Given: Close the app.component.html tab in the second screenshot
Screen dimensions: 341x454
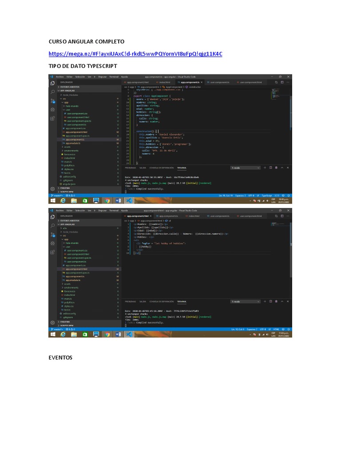Looking at the screenshot, I should click(x=151, y=216).
